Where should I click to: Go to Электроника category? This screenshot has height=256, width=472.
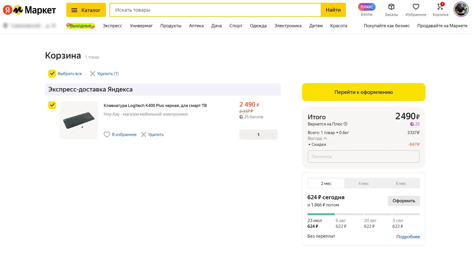pos(288,26)
